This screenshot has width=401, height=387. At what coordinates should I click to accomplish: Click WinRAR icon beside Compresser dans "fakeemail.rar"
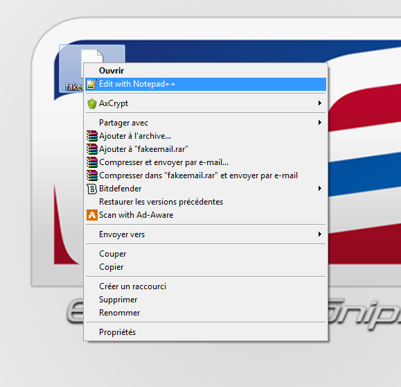tap(92, 175)
